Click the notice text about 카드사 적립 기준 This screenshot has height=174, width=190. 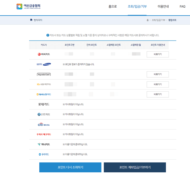(x=104, y=35)
